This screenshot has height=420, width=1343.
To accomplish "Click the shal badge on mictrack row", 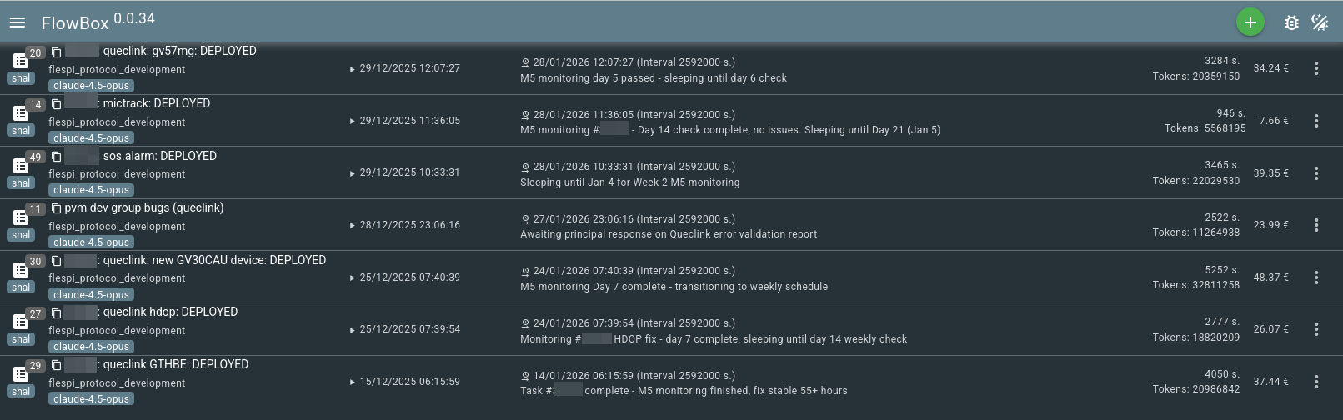I will [x=21, y=131].
